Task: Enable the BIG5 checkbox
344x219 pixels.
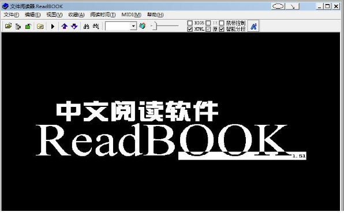Action: 190,23
